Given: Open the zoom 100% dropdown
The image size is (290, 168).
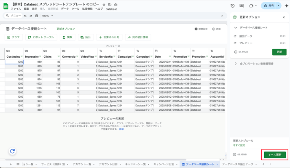Looking at the screenshot, I should [x=47, y=16].
